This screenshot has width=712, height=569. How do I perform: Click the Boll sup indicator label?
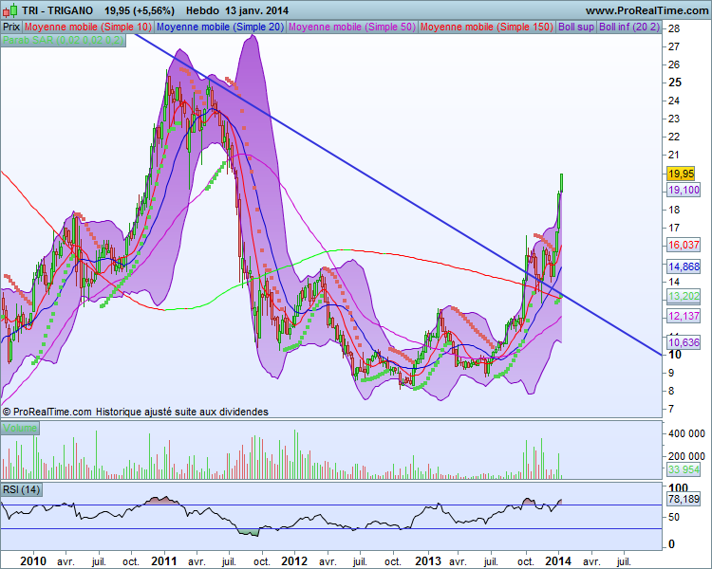[576, 27]
